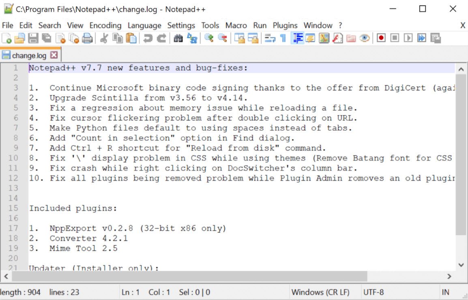
Task: Click the Save All stacked disks icon
Action: pos(47,38)
